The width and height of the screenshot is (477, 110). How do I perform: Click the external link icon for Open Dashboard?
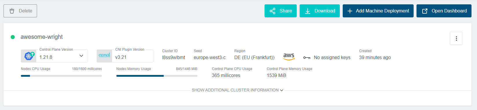(425, 11)
